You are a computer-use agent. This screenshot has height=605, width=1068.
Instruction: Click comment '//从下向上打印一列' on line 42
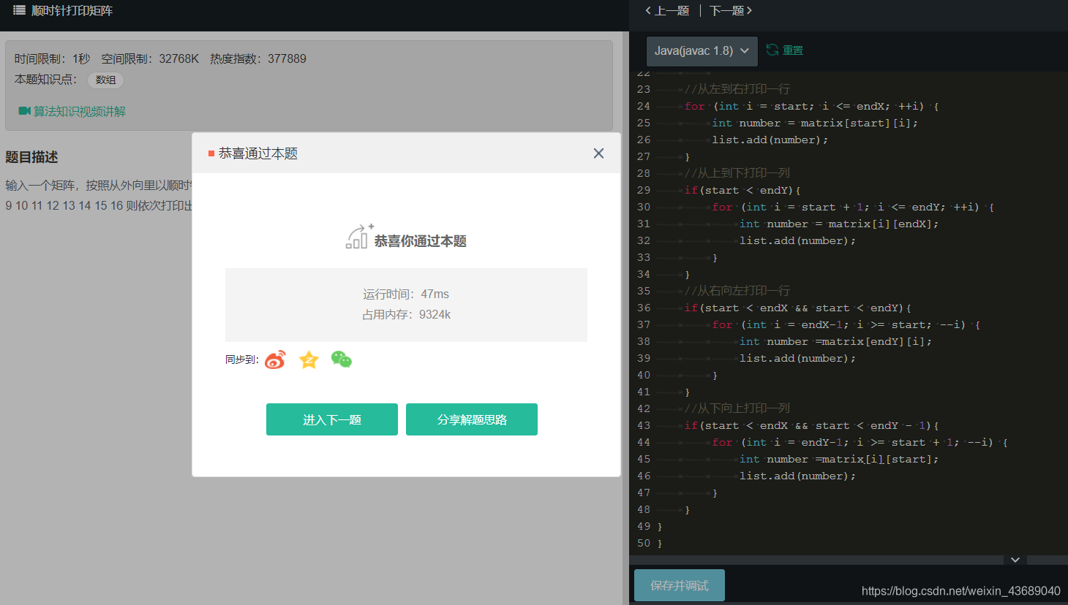pyautogui.click(x=737, y=408)
